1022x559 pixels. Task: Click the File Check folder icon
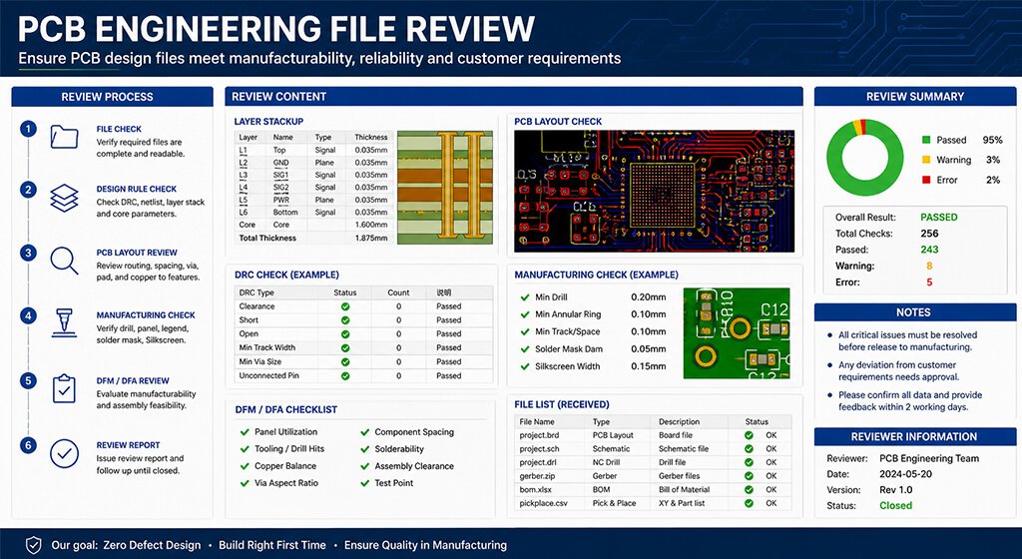click(x=64, y=137)
